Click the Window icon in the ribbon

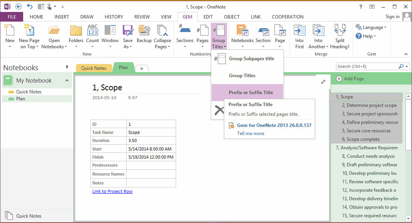tap(110, 30)
